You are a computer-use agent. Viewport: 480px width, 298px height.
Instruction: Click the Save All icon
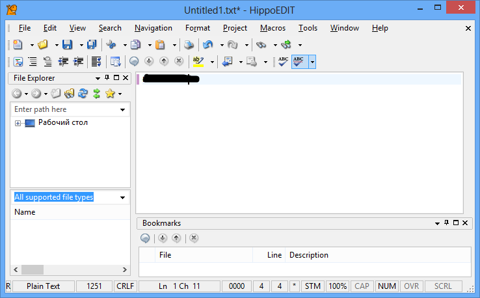[x=92, y=45]
